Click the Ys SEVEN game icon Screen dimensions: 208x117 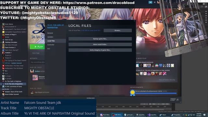coord(3,79)
